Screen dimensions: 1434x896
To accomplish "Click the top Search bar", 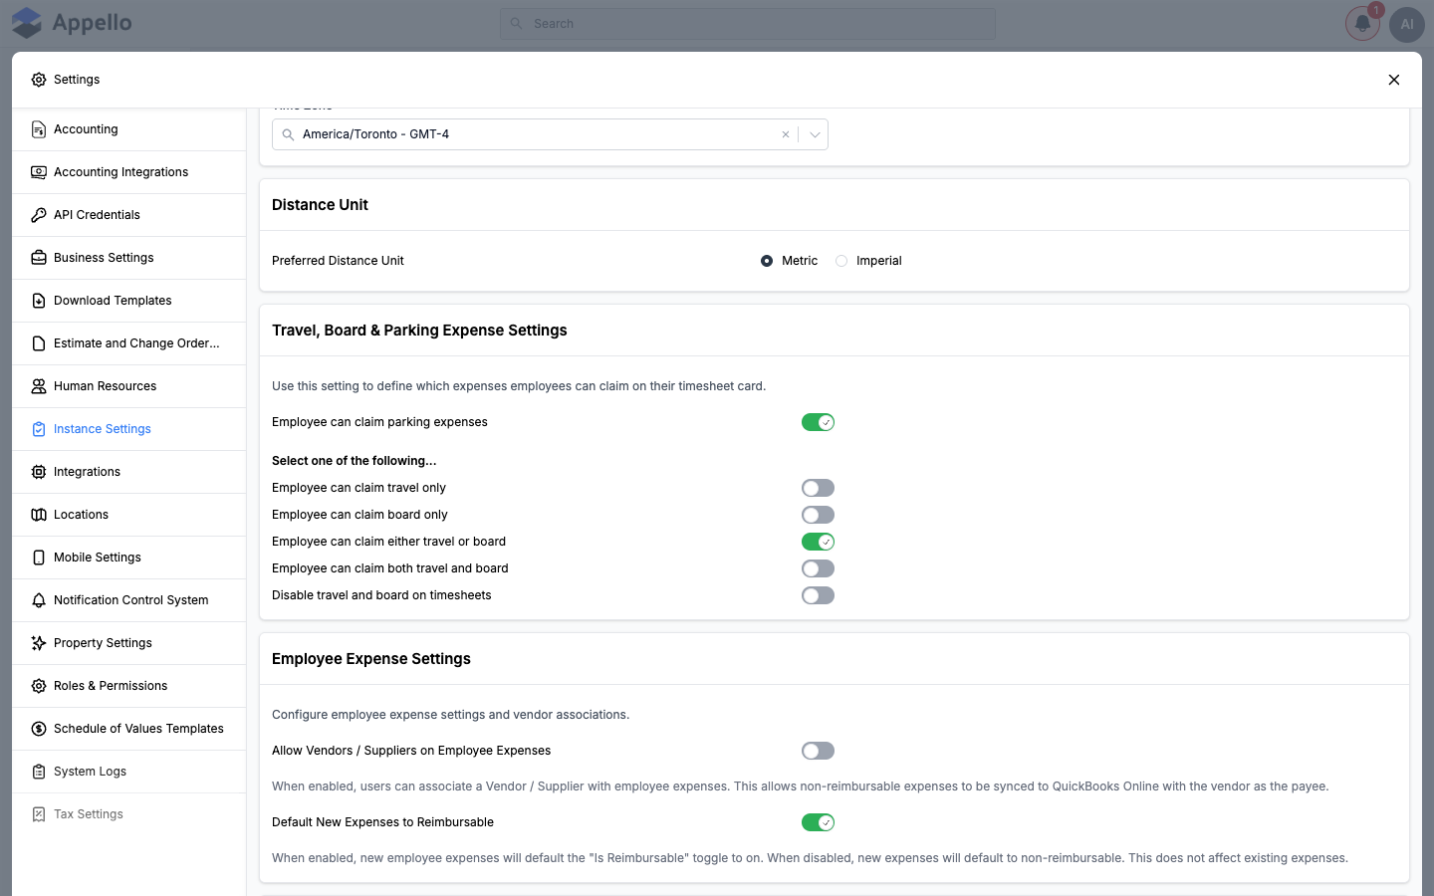I will (748, 24).
